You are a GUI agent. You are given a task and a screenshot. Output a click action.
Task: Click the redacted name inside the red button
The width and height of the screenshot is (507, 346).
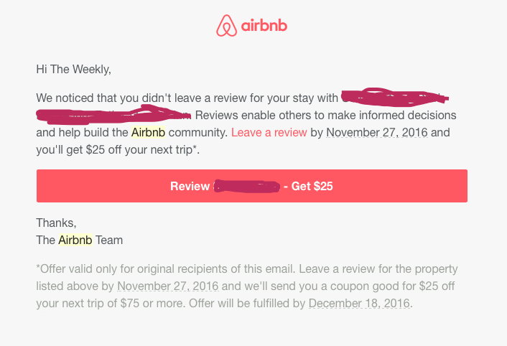(246, 187)
